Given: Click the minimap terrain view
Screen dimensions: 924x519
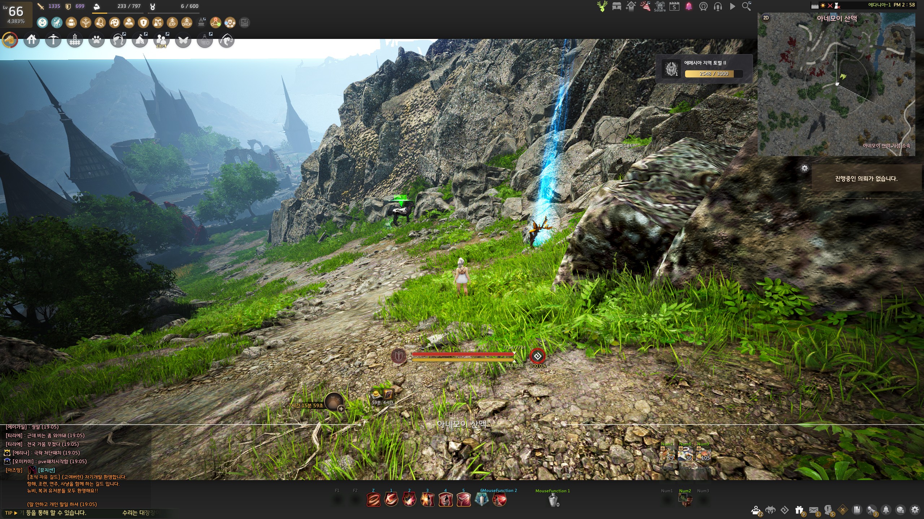Looking at the screenshot, I should tap(836, 85).
